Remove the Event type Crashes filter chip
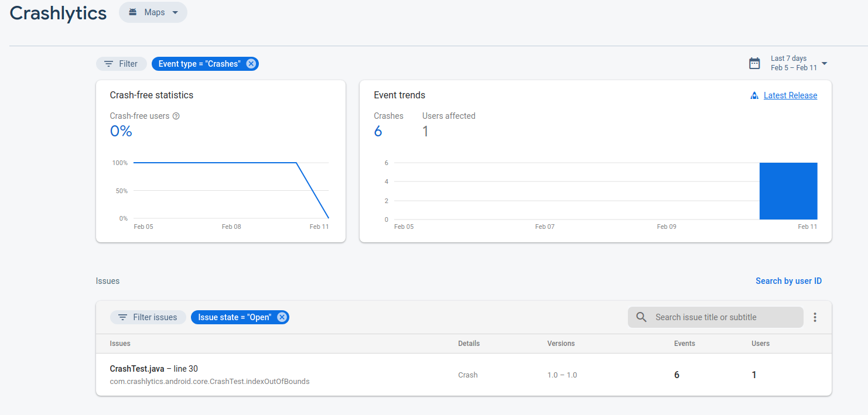Screen dimensions: 868x415 pyautogui.click(x=251, y=64)
